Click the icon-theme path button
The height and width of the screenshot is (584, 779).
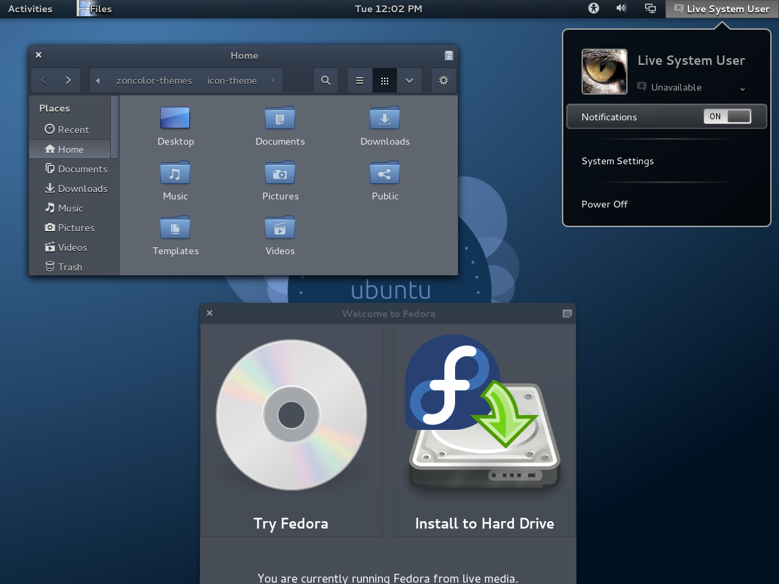coord(232,80)
